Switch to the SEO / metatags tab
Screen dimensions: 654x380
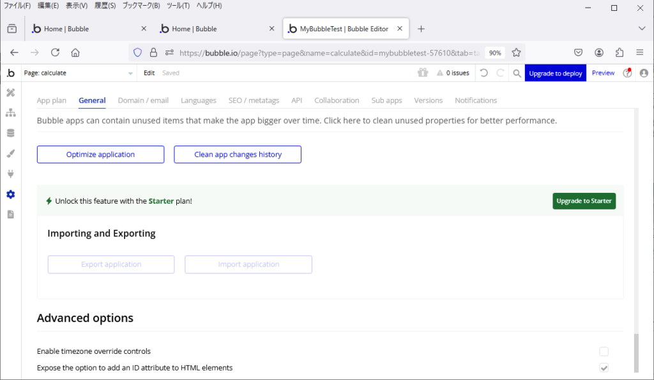pyautogui.click(x=254, y=100)
